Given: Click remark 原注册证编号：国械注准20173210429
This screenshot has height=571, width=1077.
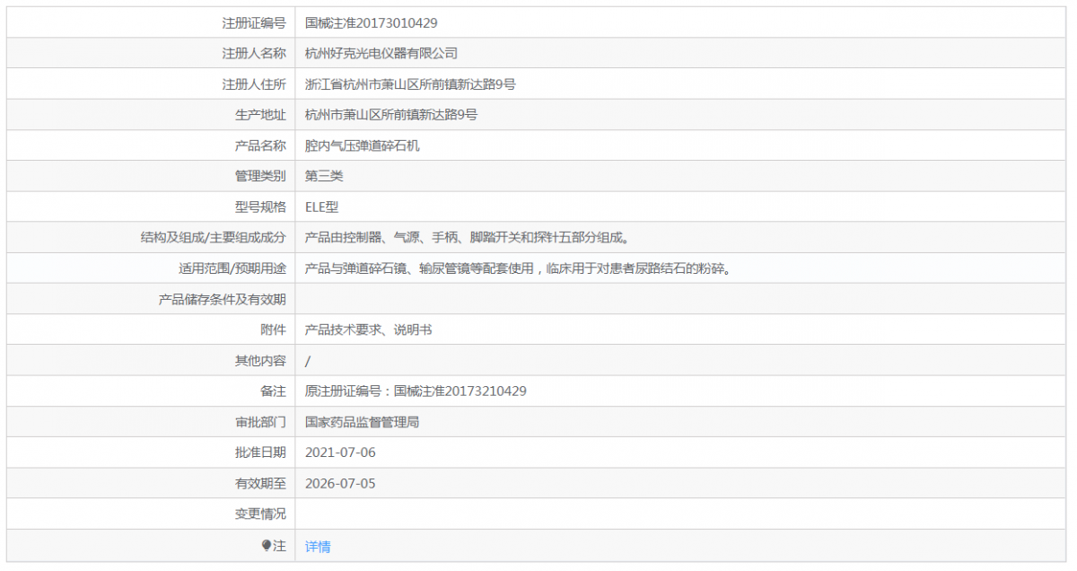Looking at the screenshot, I should click(416, 391).
